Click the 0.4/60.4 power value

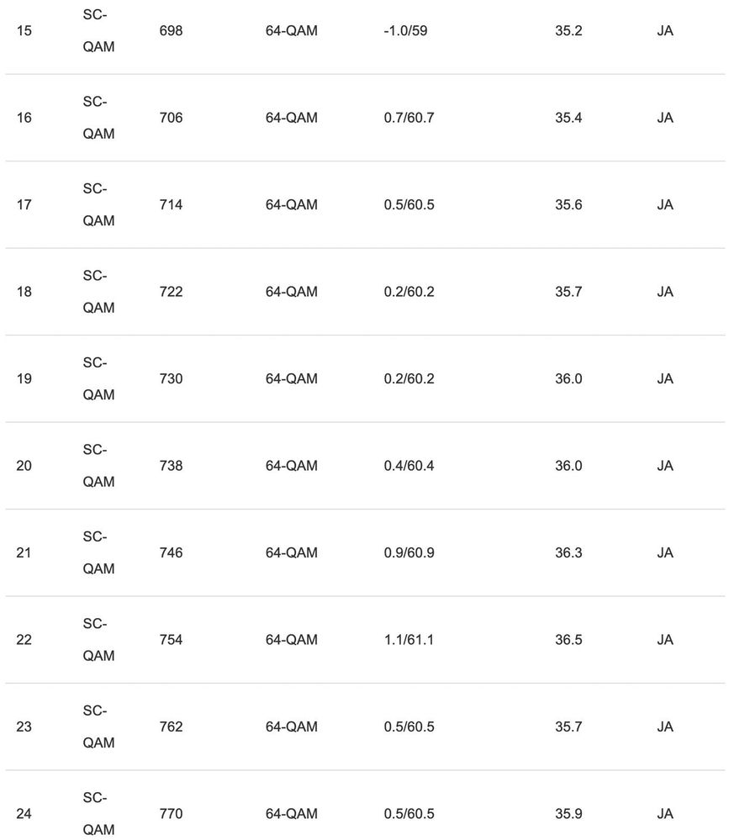tap(409, 466)
